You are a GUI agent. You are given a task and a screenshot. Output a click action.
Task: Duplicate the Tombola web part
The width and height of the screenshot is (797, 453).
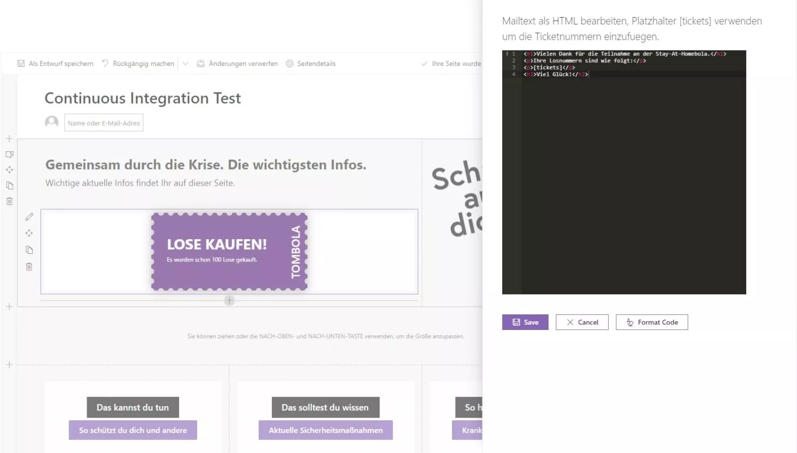(x=29, y=250)
